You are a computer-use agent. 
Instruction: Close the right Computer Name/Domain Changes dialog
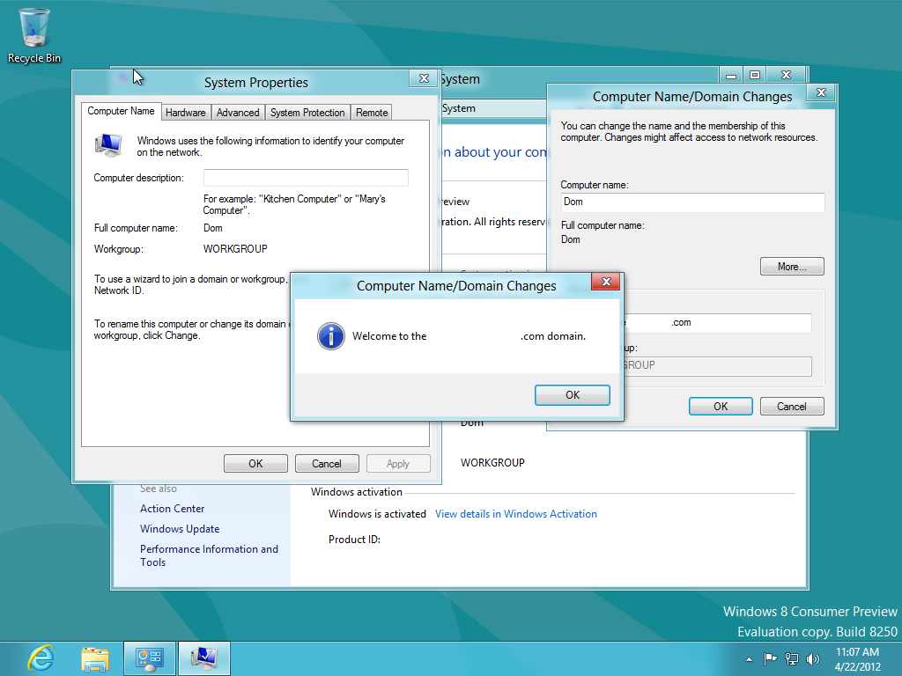click(822, 92)
